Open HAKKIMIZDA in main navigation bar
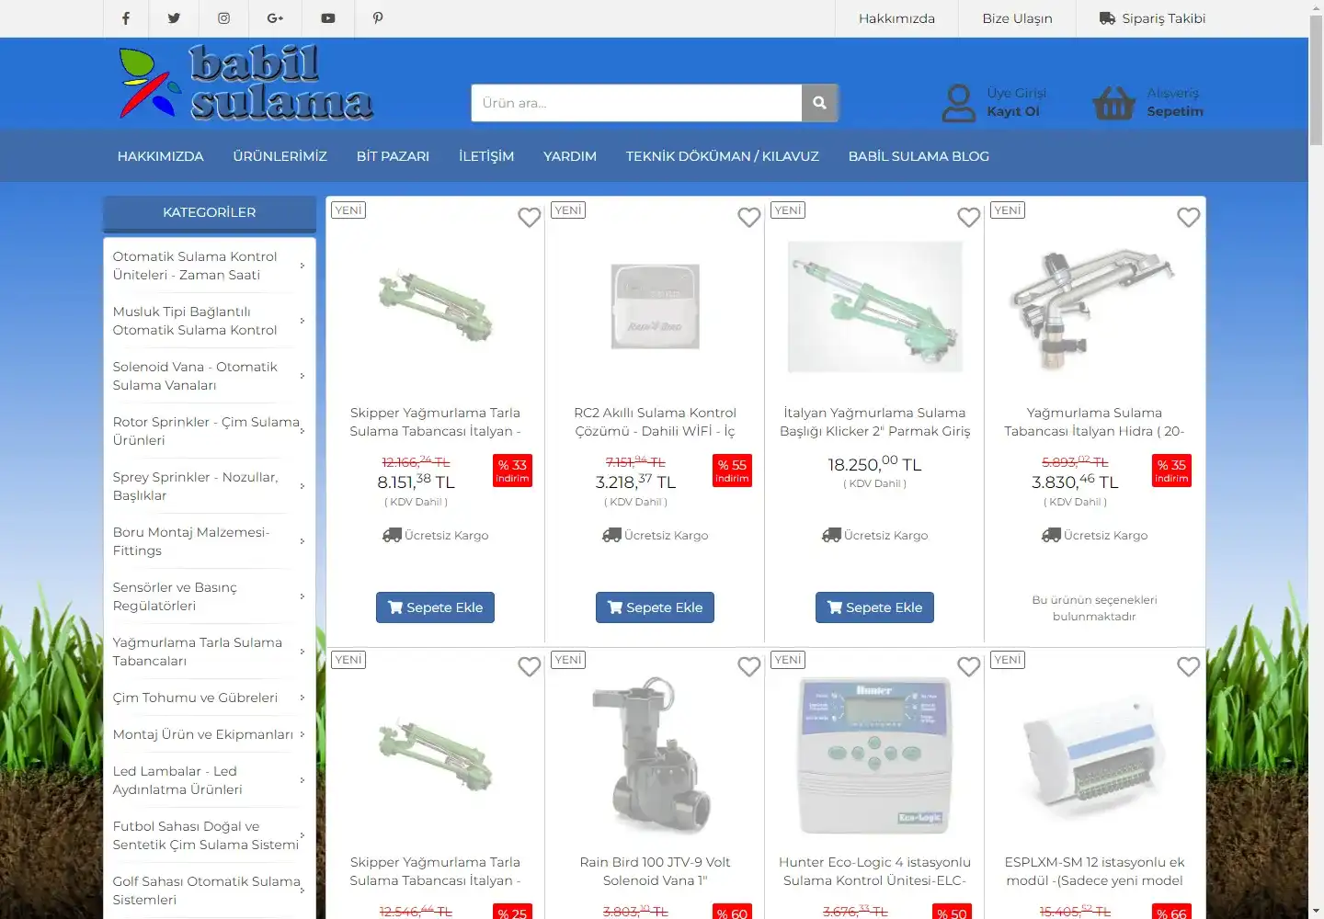The width and height of the screenshot is (1324, 919). pos(160,156)
